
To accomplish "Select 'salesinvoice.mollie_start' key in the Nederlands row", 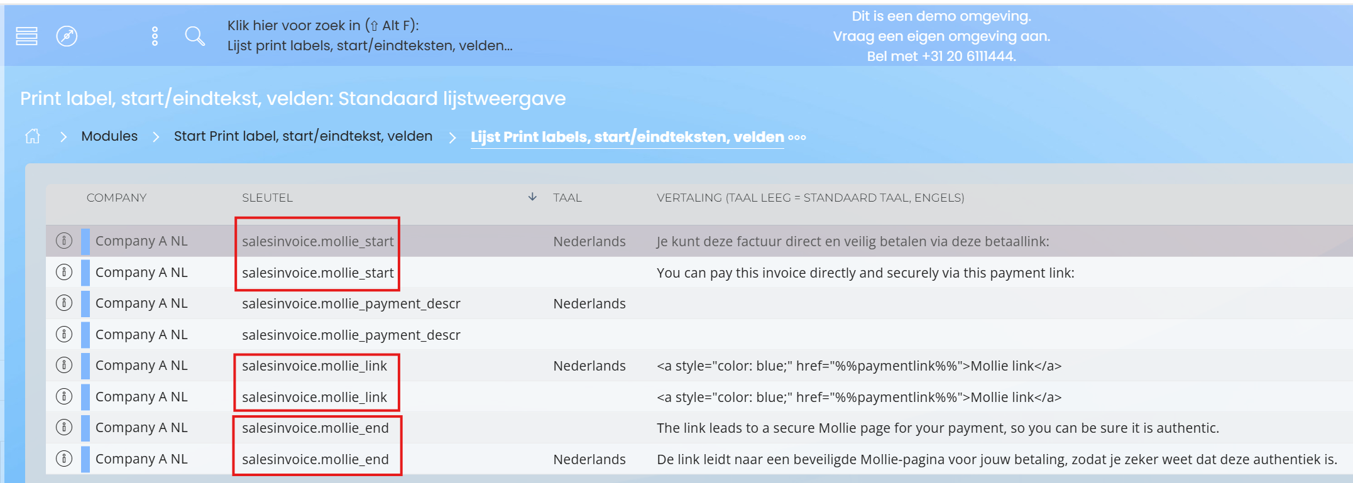I will [x=318, y=241].
